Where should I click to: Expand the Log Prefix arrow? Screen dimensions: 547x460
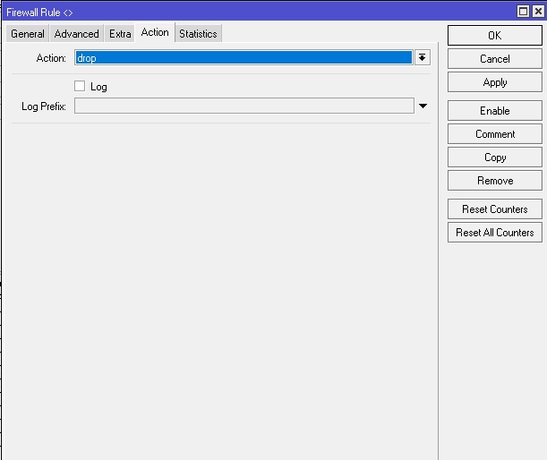tap(423, 106)
